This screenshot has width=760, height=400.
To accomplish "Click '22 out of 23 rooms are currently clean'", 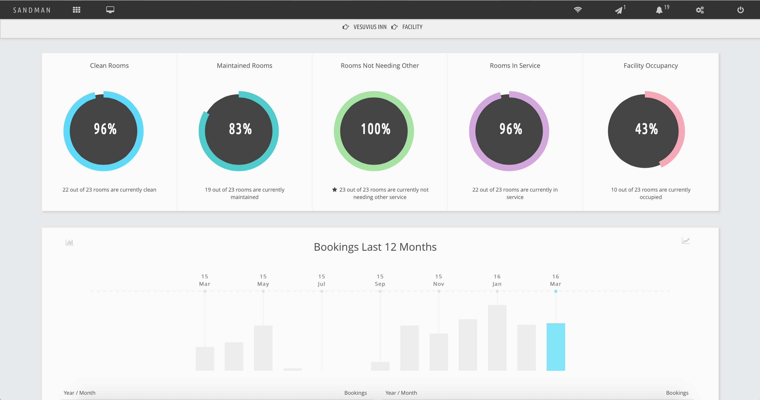I will pyautogui.click(x=109, y=189).
